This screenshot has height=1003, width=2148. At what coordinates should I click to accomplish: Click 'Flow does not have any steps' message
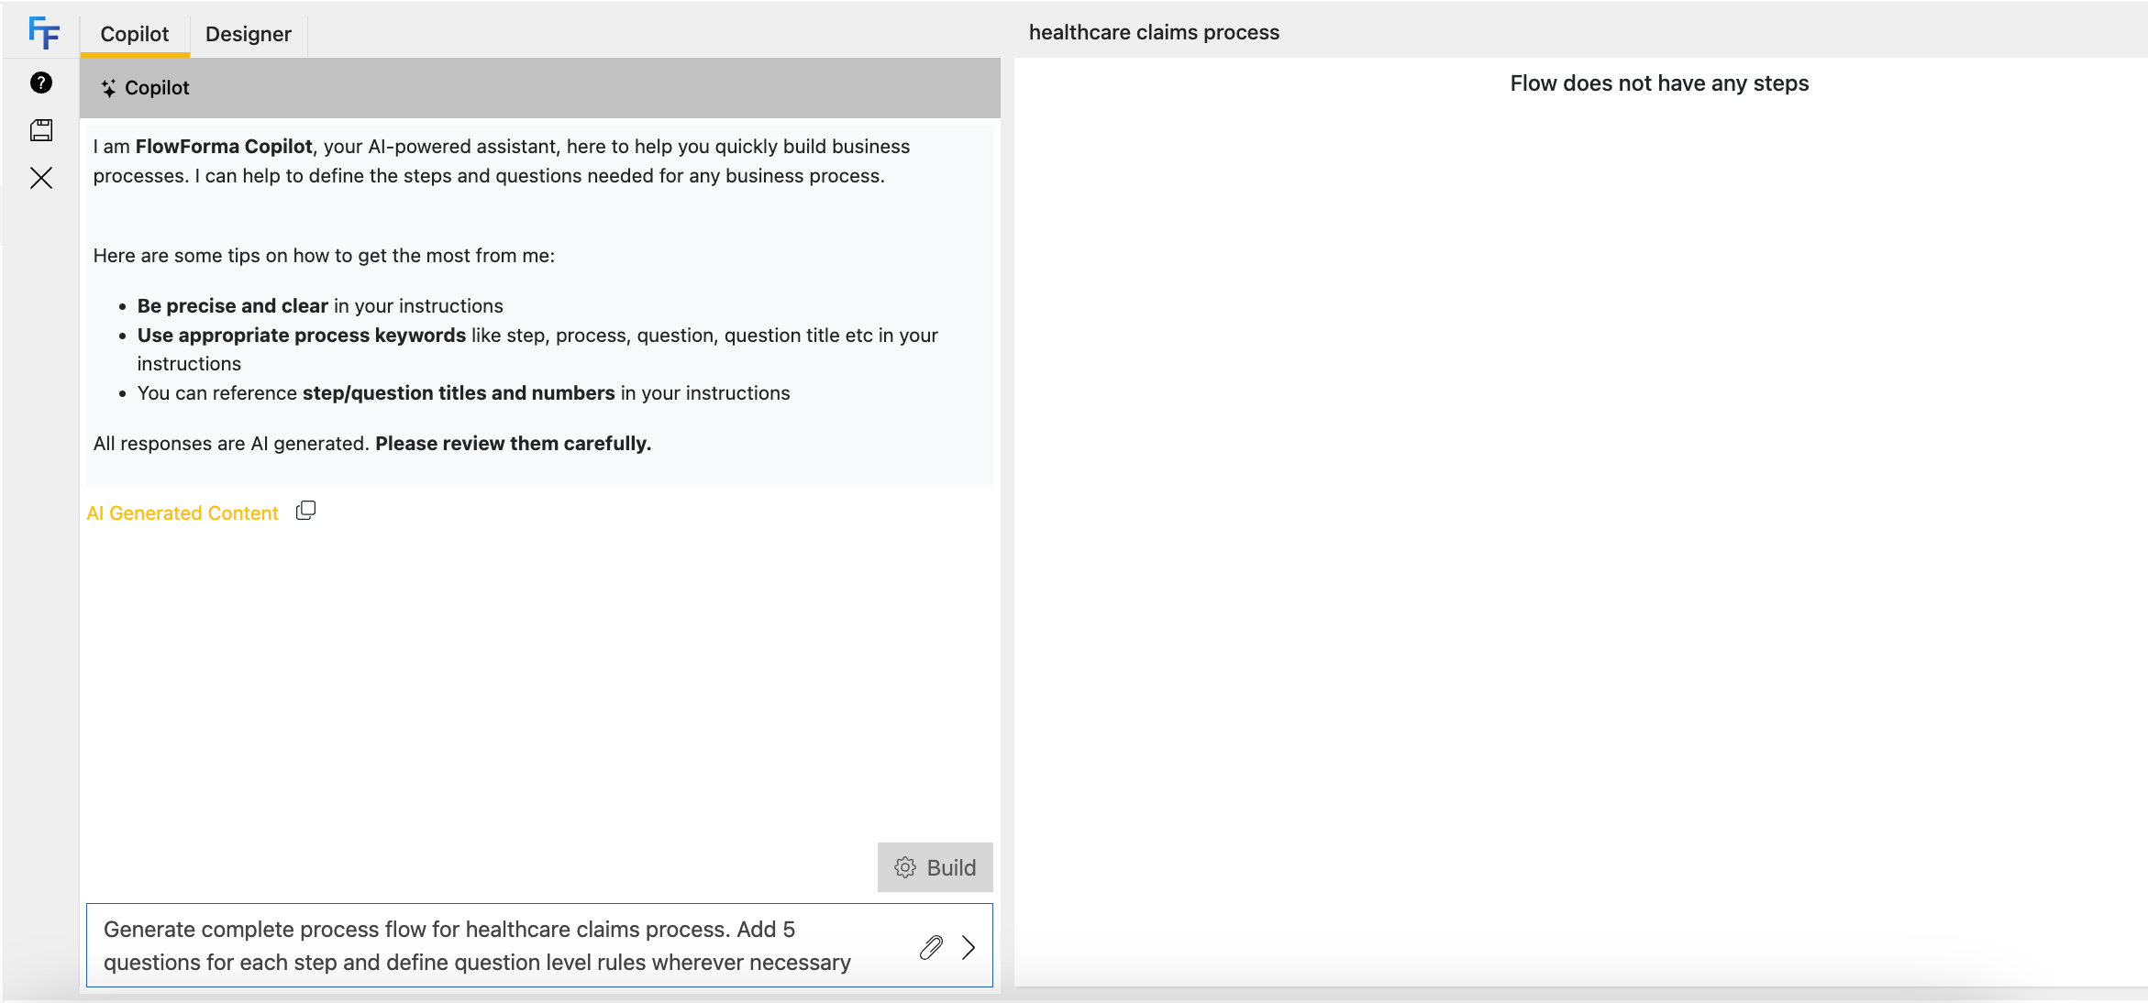(1659, 83)
